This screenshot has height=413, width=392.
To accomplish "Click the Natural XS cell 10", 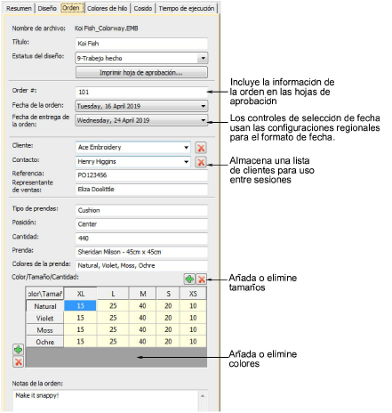I will coord(193,306).
